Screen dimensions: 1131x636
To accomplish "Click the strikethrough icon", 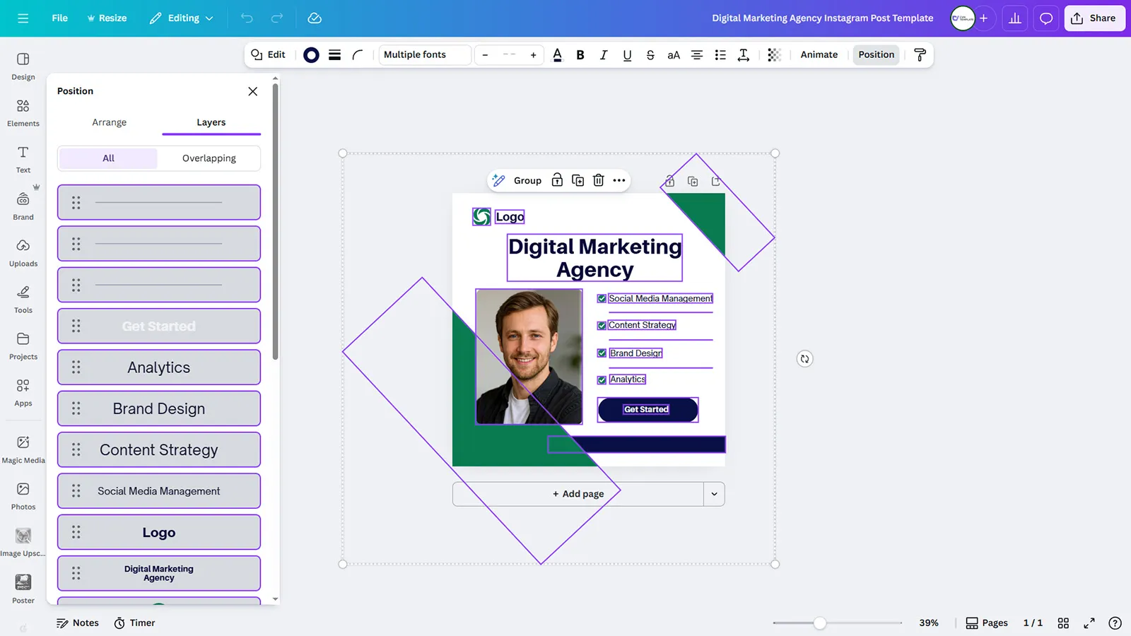I will (x=650, y=55).
